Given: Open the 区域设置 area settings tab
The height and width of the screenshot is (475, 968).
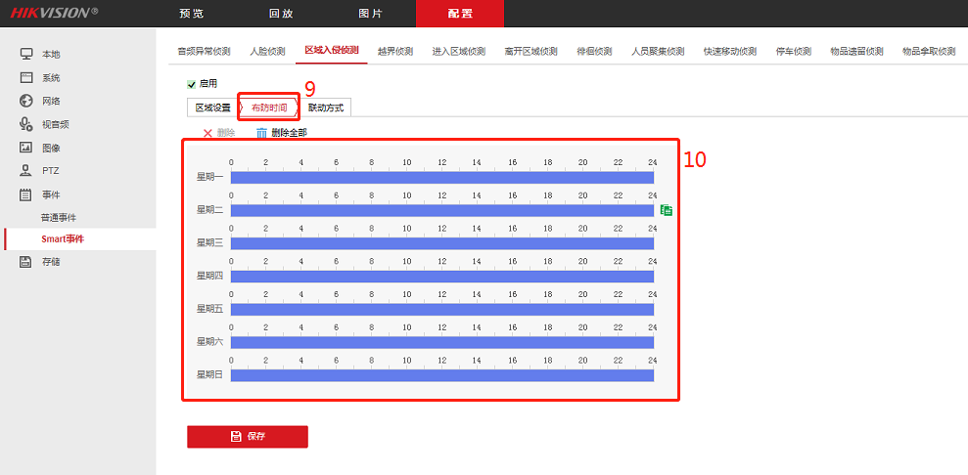Looking at the screenshot, I should (212, 108).
